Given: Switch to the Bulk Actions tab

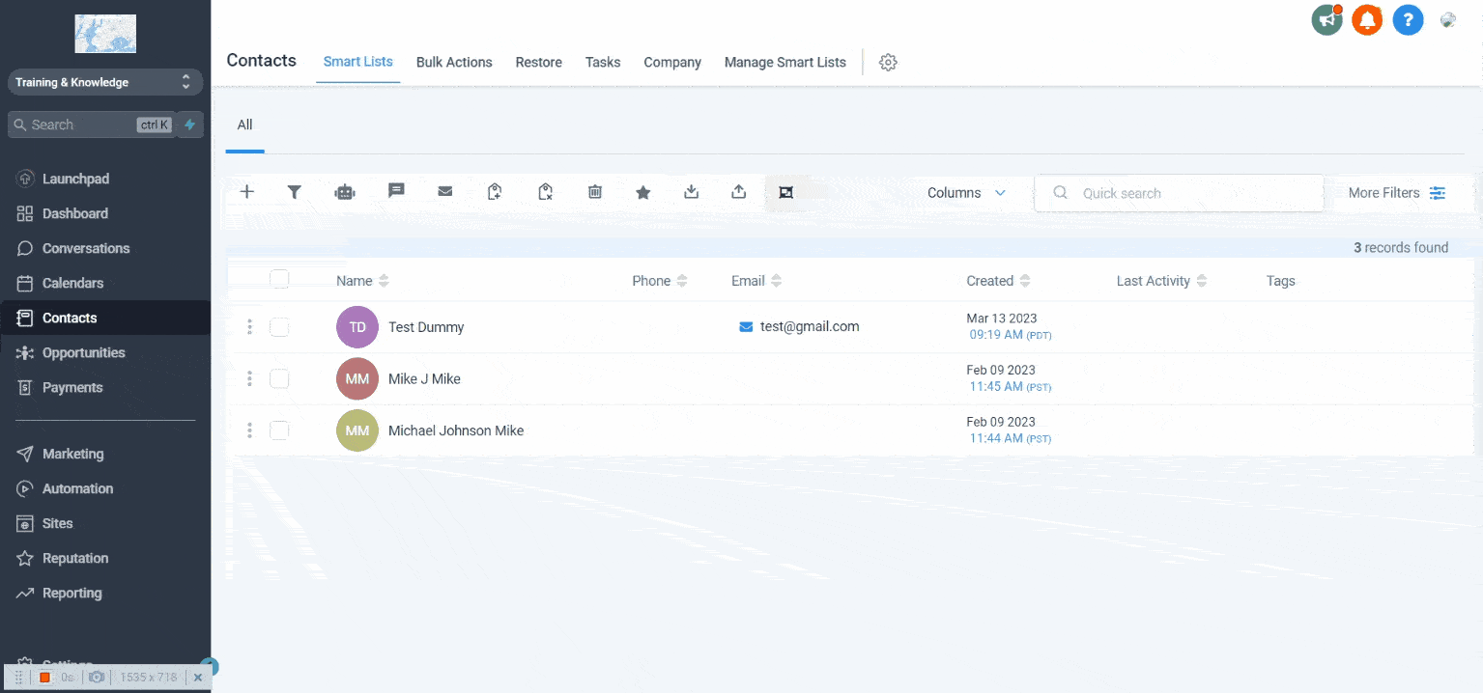Looking at the screenshot, I should coord(454,62).
